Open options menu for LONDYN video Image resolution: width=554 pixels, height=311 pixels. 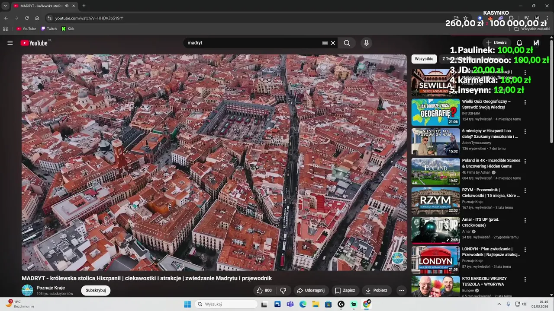coord(525,250)
